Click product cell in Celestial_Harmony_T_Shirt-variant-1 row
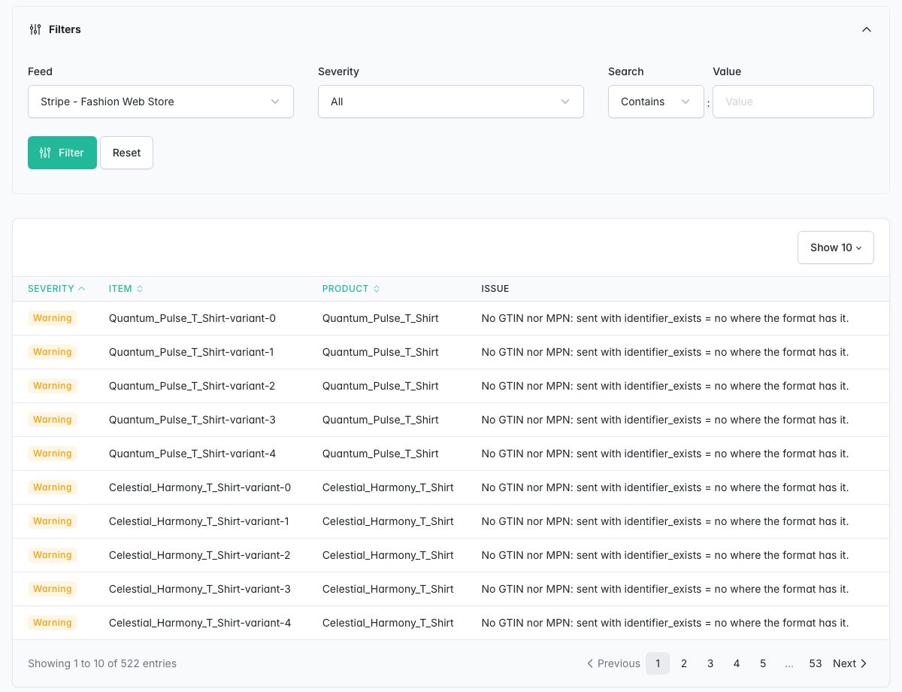 pos(388,521)
